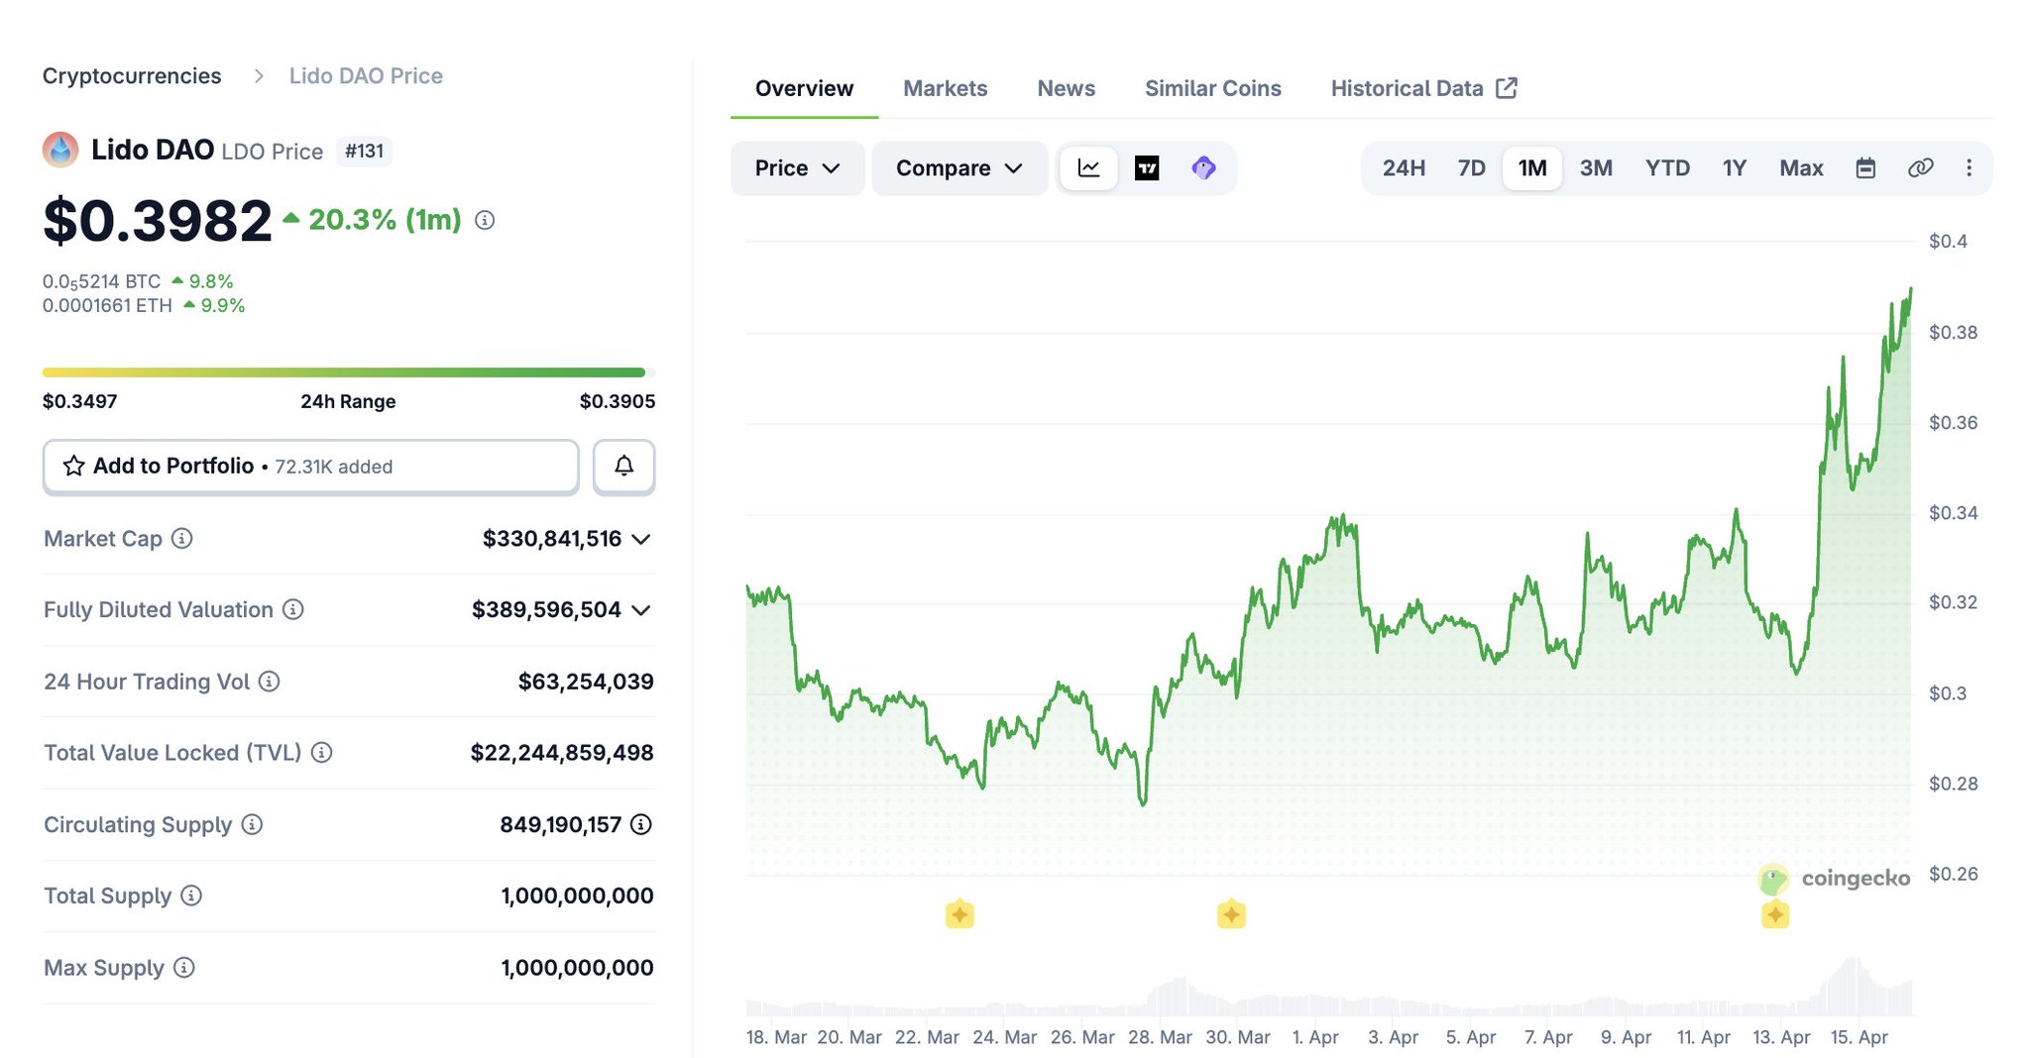Copy chart link with chain icon
The height and width of the screenshot is (1058, 2030).
point(1920,168)
